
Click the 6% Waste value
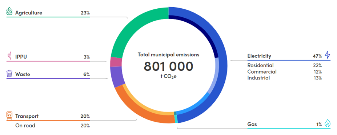pyautogui.click(x=87, y=74)
